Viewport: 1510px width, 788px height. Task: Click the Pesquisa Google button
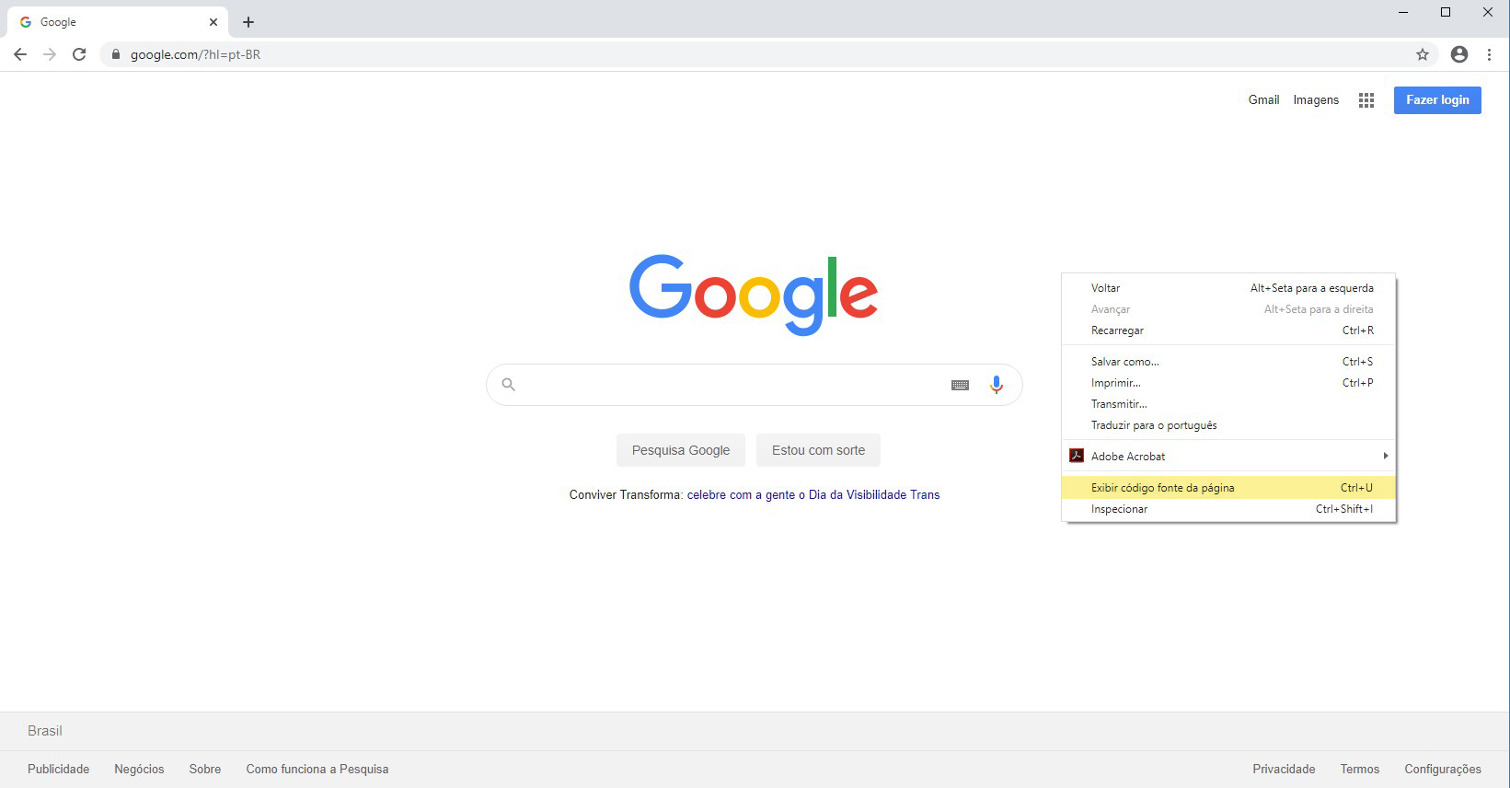point(681,450)
